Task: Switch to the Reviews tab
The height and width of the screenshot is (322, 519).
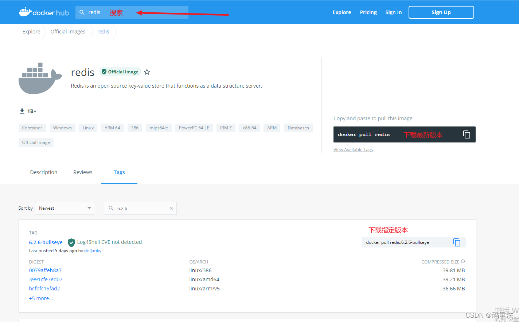Action: 83,172
